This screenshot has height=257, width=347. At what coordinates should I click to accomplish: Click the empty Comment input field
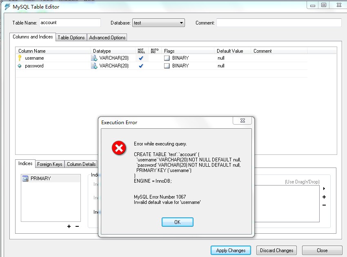[x=279, y=23]
